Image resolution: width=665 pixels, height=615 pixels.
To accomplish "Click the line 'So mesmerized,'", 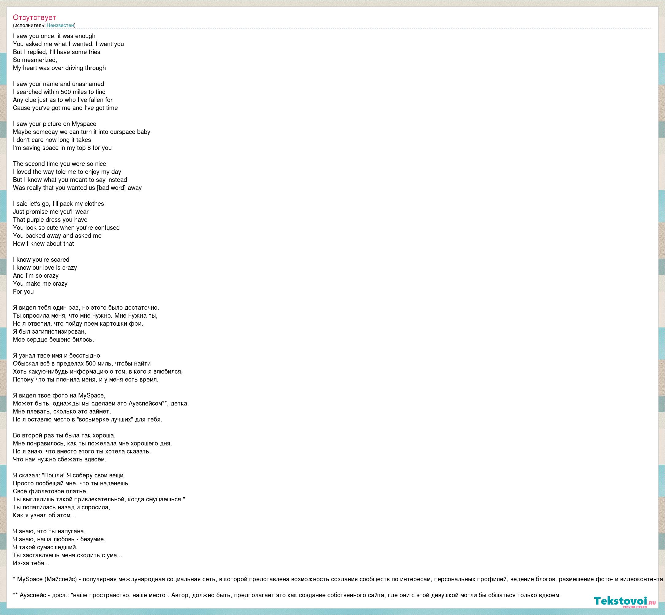I will (x=35, y=60).
